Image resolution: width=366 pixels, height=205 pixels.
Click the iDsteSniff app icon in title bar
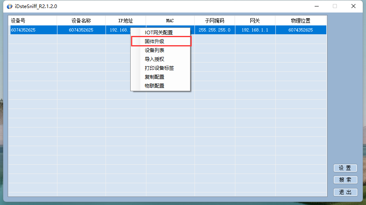point(10,6)
